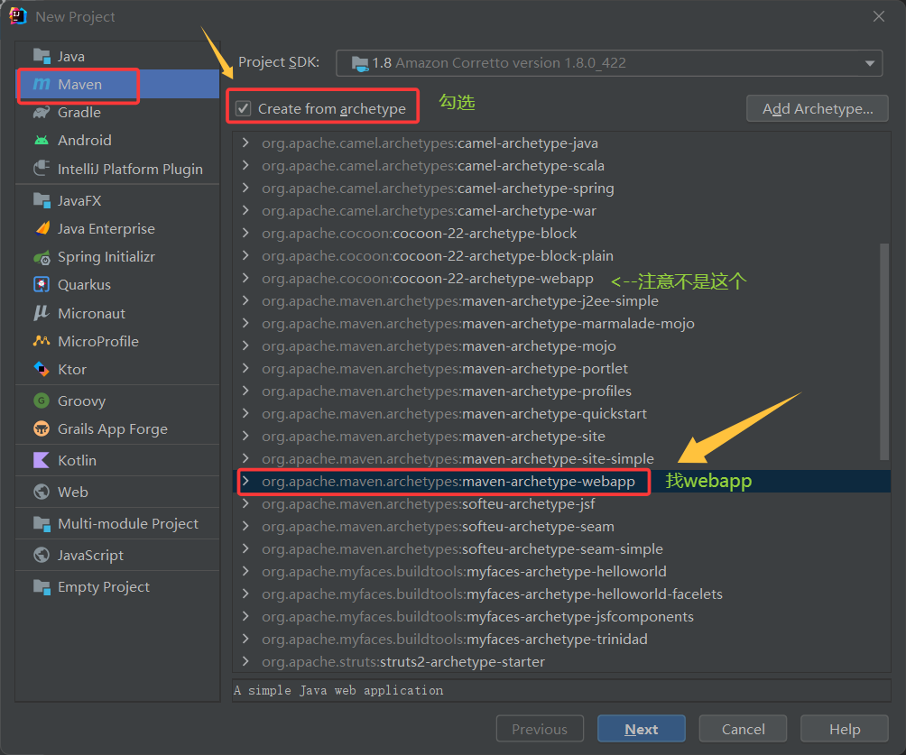The height and width of the screenshot is (755, 906).
Task: Select myfaces-archetype-jsfcomponents row
Action: tap(561, 616)
